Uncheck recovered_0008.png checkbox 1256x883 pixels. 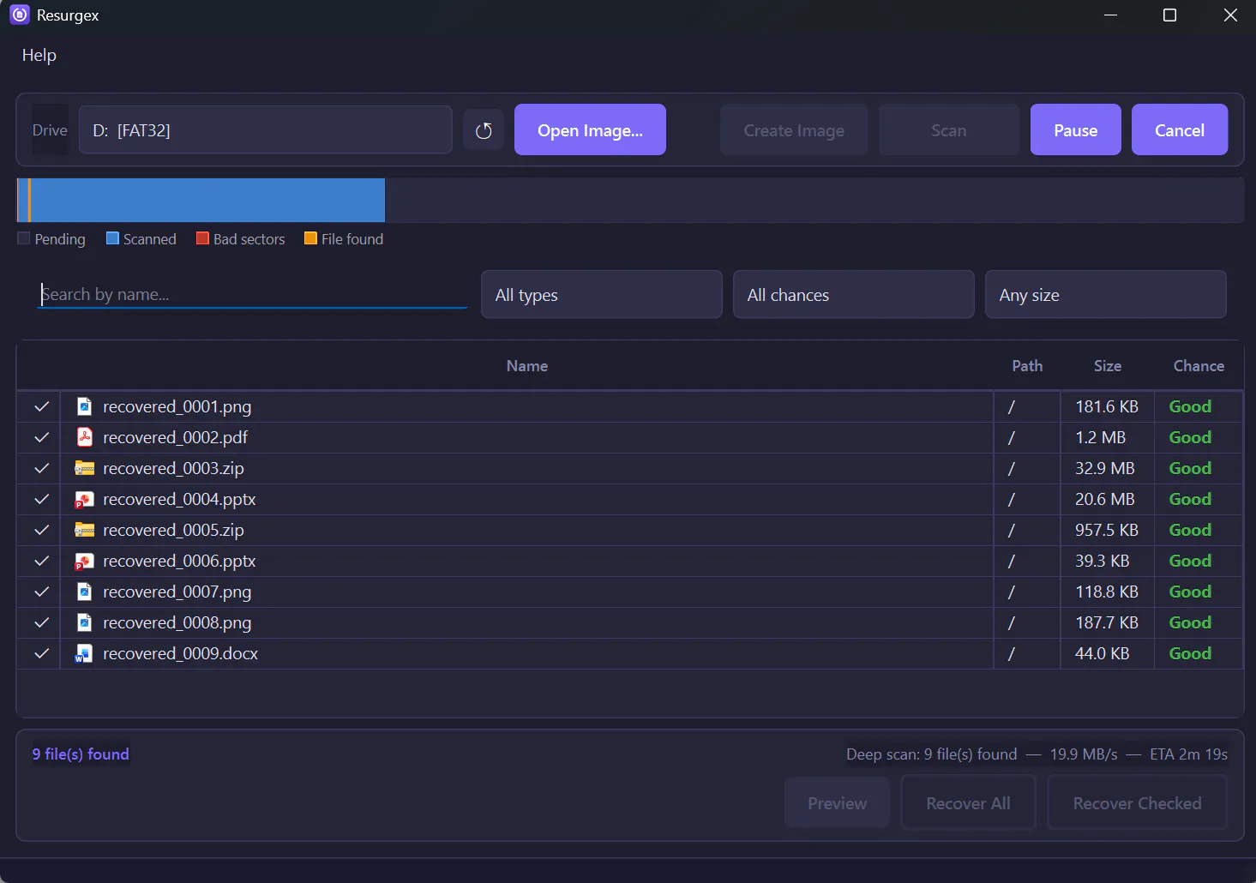click(x=41, y=622)
